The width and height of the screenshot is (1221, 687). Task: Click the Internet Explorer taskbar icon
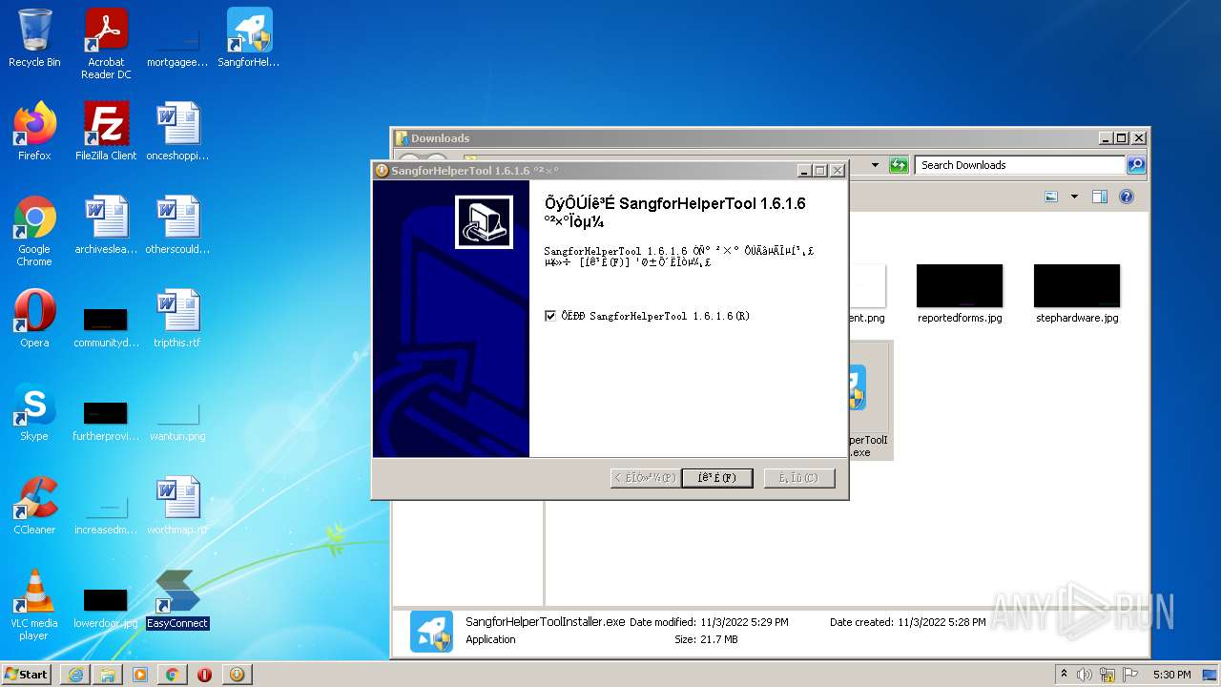tap(75, 675)
